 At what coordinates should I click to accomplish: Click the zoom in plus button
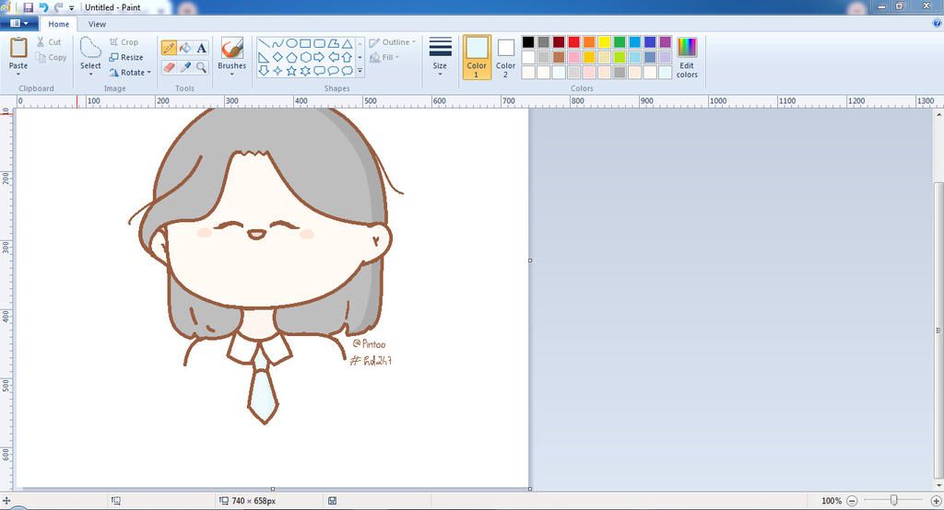click(x=937, y=501)
